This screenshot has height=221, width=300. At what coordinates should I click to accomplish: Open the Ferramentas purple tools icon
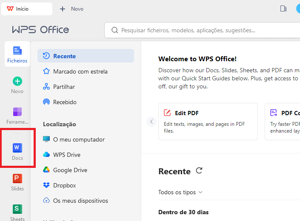tap(17, 112)
